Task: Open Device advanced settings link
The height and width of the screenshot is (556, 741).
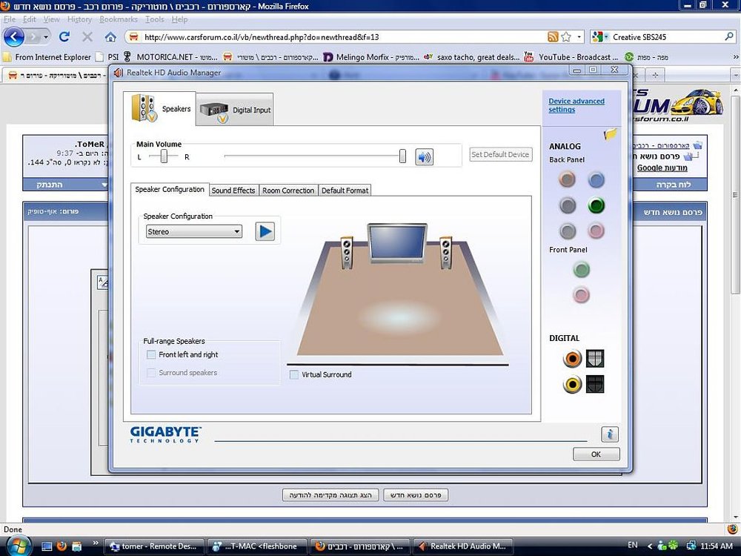Action: pyautogui.click(x=576, y=105)
